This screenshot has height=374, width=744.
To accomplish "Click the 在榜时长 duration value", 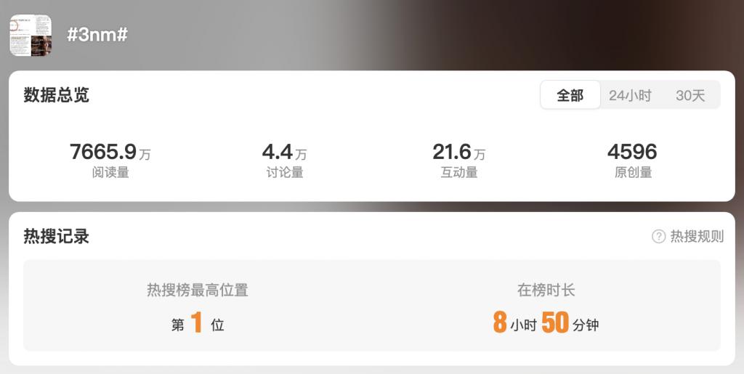I will (546, 323).
